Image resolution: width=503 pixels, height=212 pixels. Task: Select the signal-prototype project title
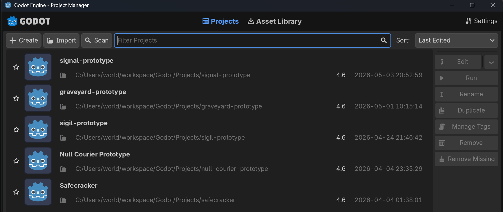coord(86,61)
